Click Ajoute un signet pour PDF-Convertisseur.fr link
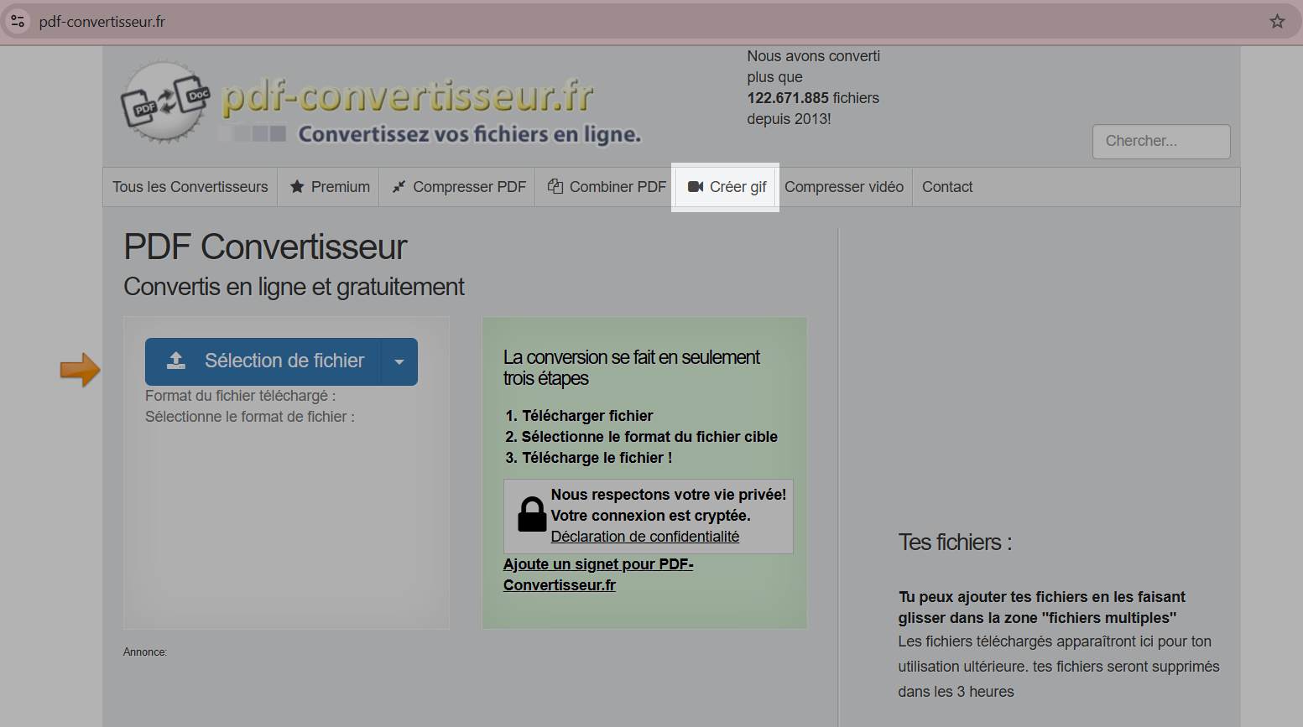Screen dimensions: 1303x727 pos(598,574)
